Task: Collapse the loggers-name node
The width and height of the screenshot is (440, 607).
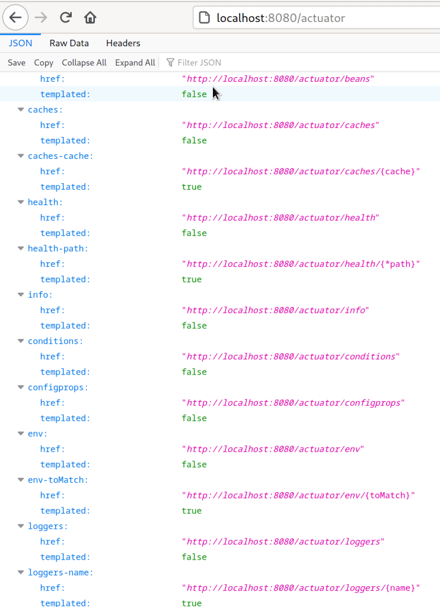Action: (x=21, y=573)
